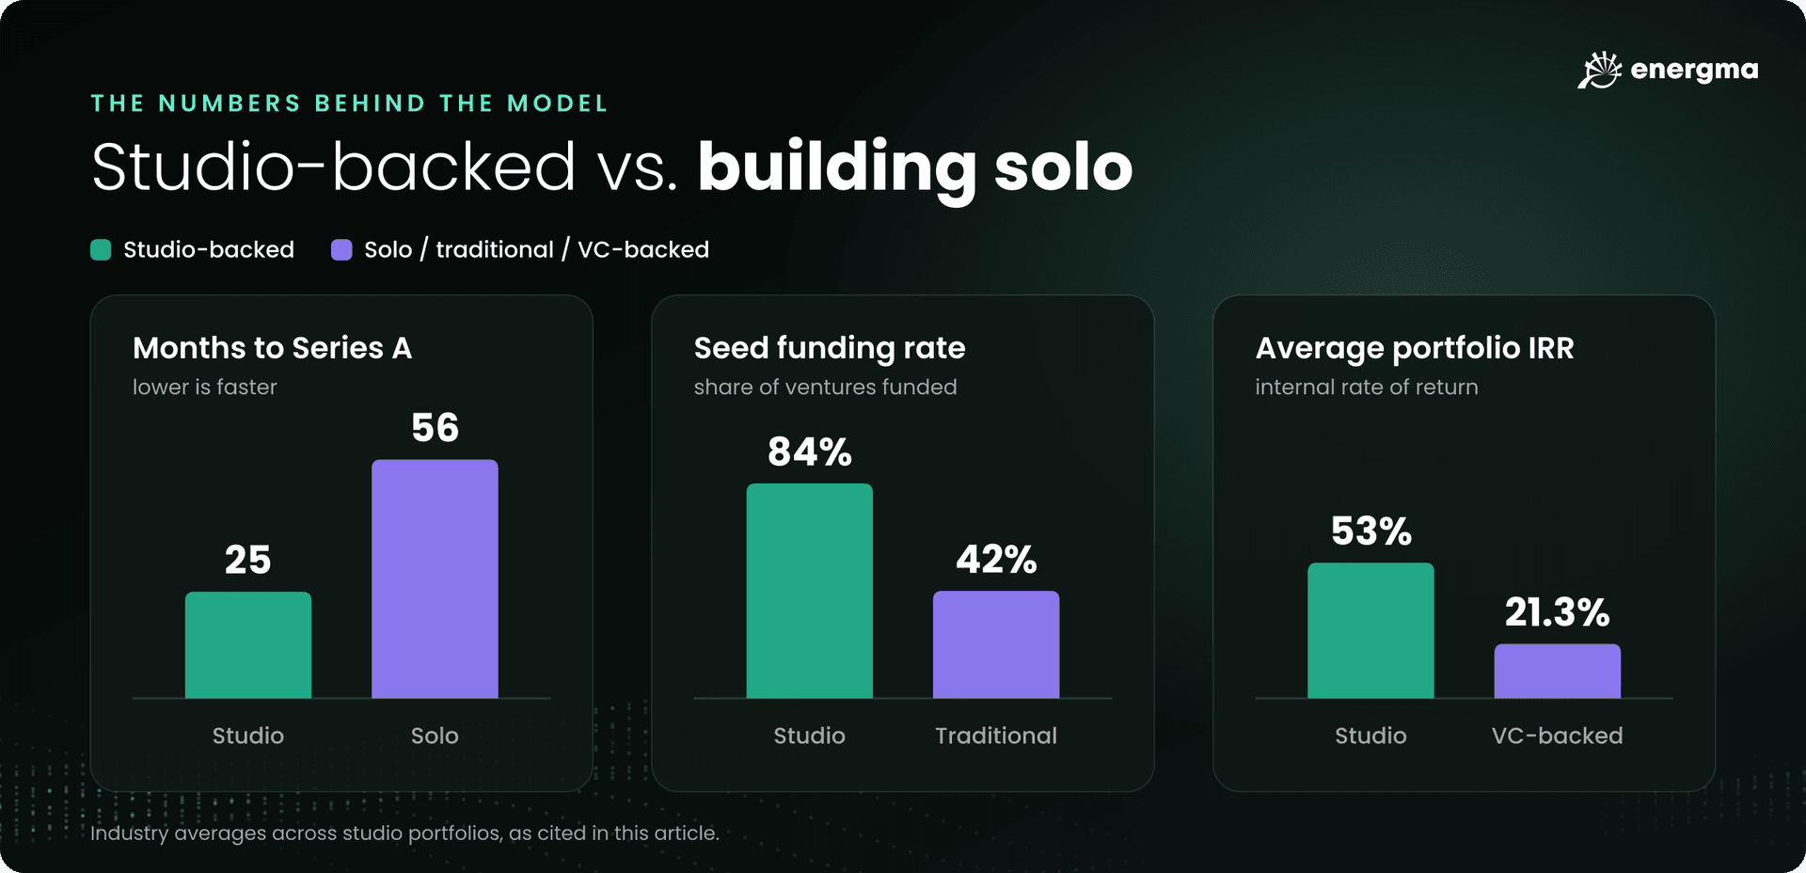This screenshot has width=1806, height=873.
Task: Click the purple Solo legend swatch
Action: (341, 249)
